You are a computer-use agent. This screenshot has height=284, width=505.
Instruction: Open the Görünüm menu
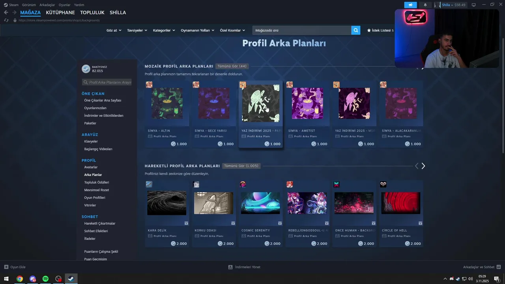click(x=29, y=5)
